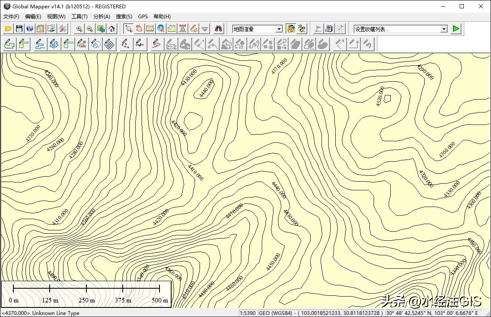Select the Path Profile tool icon

[172, 29]
